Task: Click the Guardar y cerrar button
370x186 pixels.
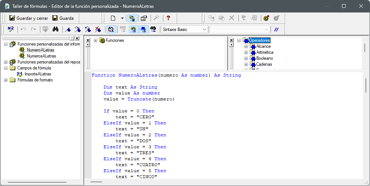Action: [28, 18]
